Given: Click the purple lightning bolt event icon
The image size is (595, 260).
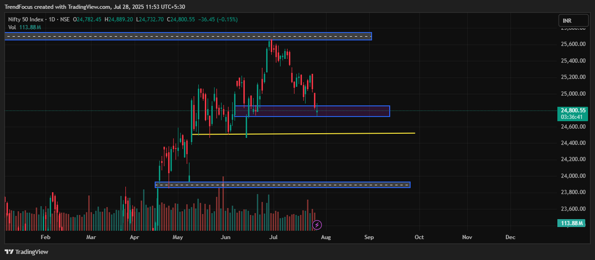Looking at the screenshot, I should pos(317,225).
